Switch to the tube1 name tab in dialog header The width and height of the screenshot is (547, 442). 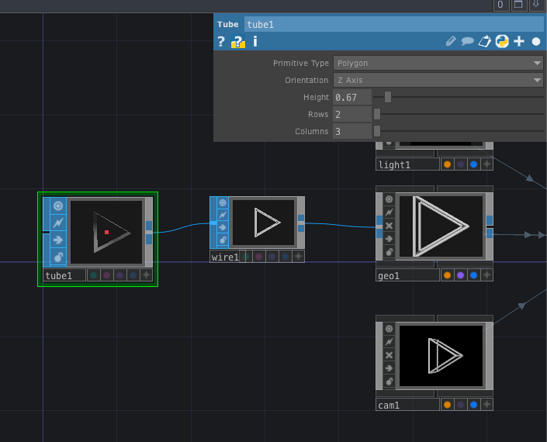point(260,24)
